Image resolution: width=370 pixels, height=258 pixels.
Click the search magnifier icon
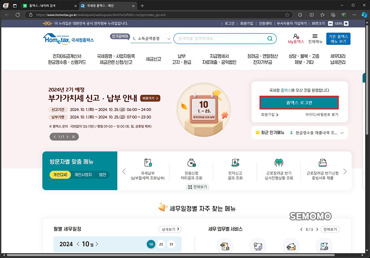[x=270, y=38]
